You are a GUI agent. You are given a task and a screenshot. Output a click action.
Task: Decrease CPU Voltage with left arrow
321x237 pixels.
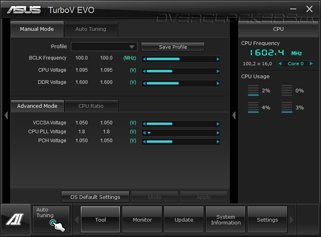(144, 71)
